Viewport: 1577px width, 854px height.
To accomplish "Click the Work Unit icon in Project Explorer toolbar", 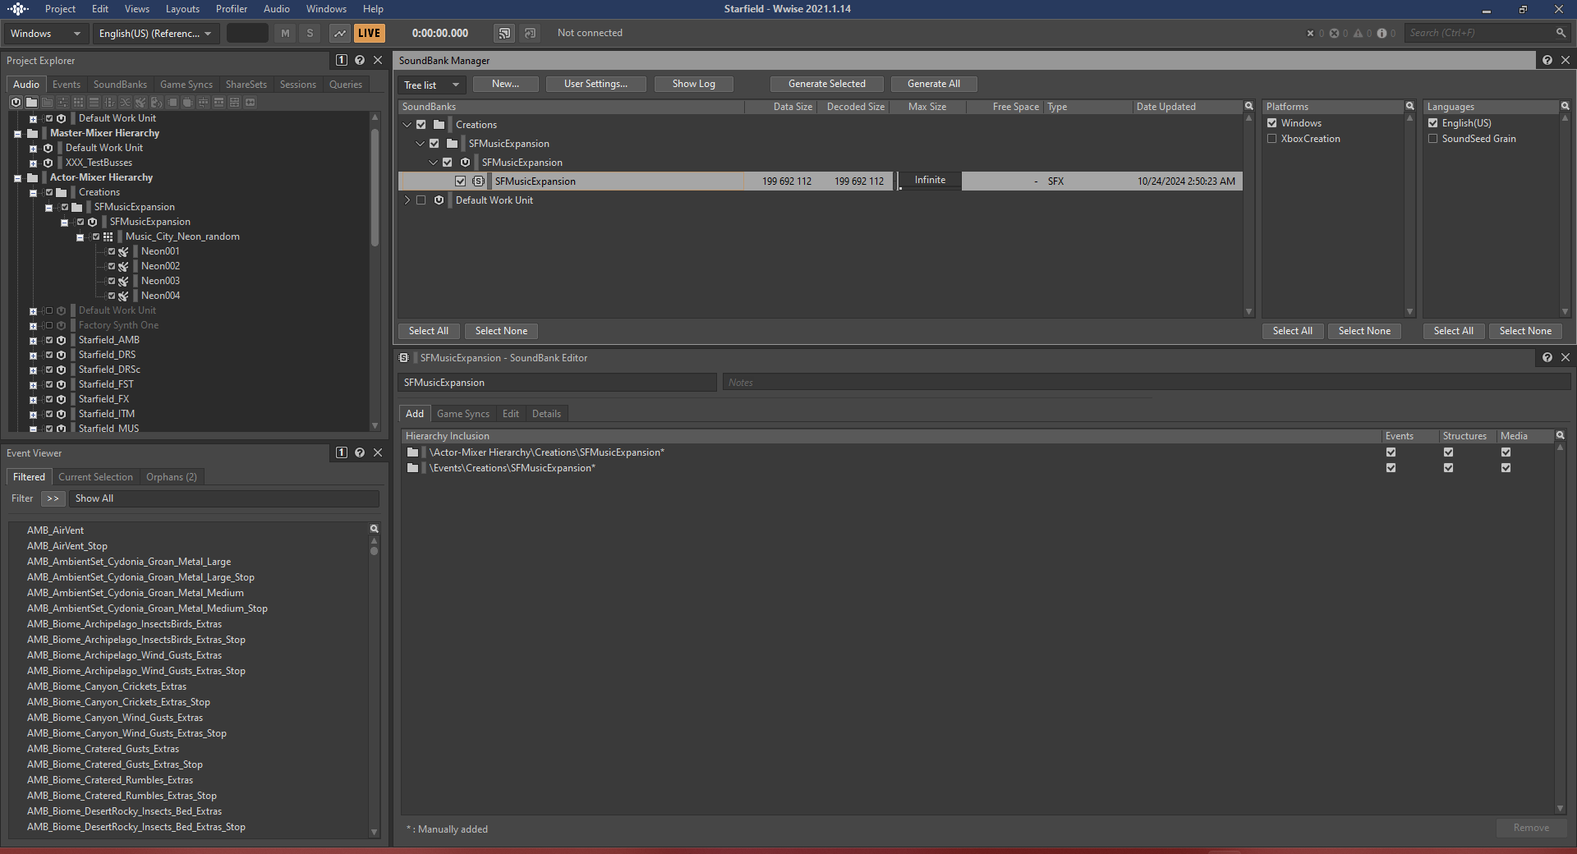I will 16,103.
